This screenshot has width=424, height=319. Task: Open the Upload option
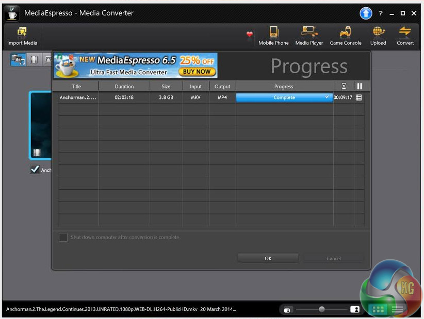tap(378, 36)
